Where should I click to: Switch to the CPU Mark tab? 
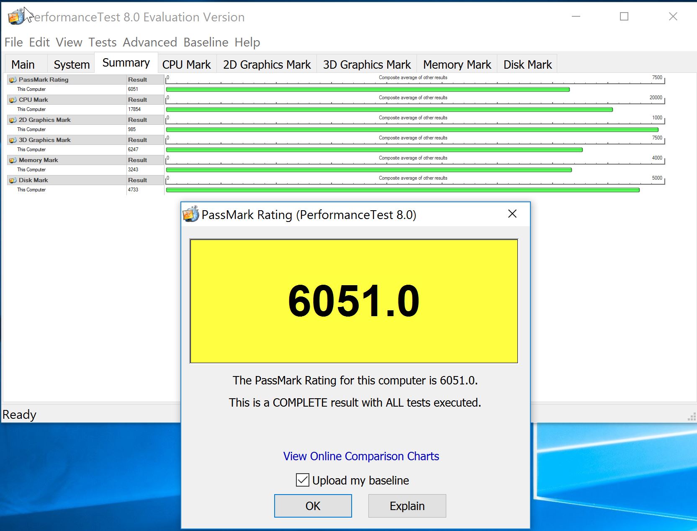[x=187, y=64]
